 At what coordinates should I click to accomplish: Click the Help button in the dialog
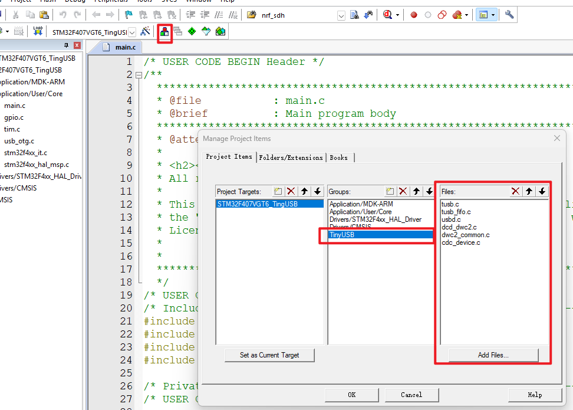(x=535, y=395)
